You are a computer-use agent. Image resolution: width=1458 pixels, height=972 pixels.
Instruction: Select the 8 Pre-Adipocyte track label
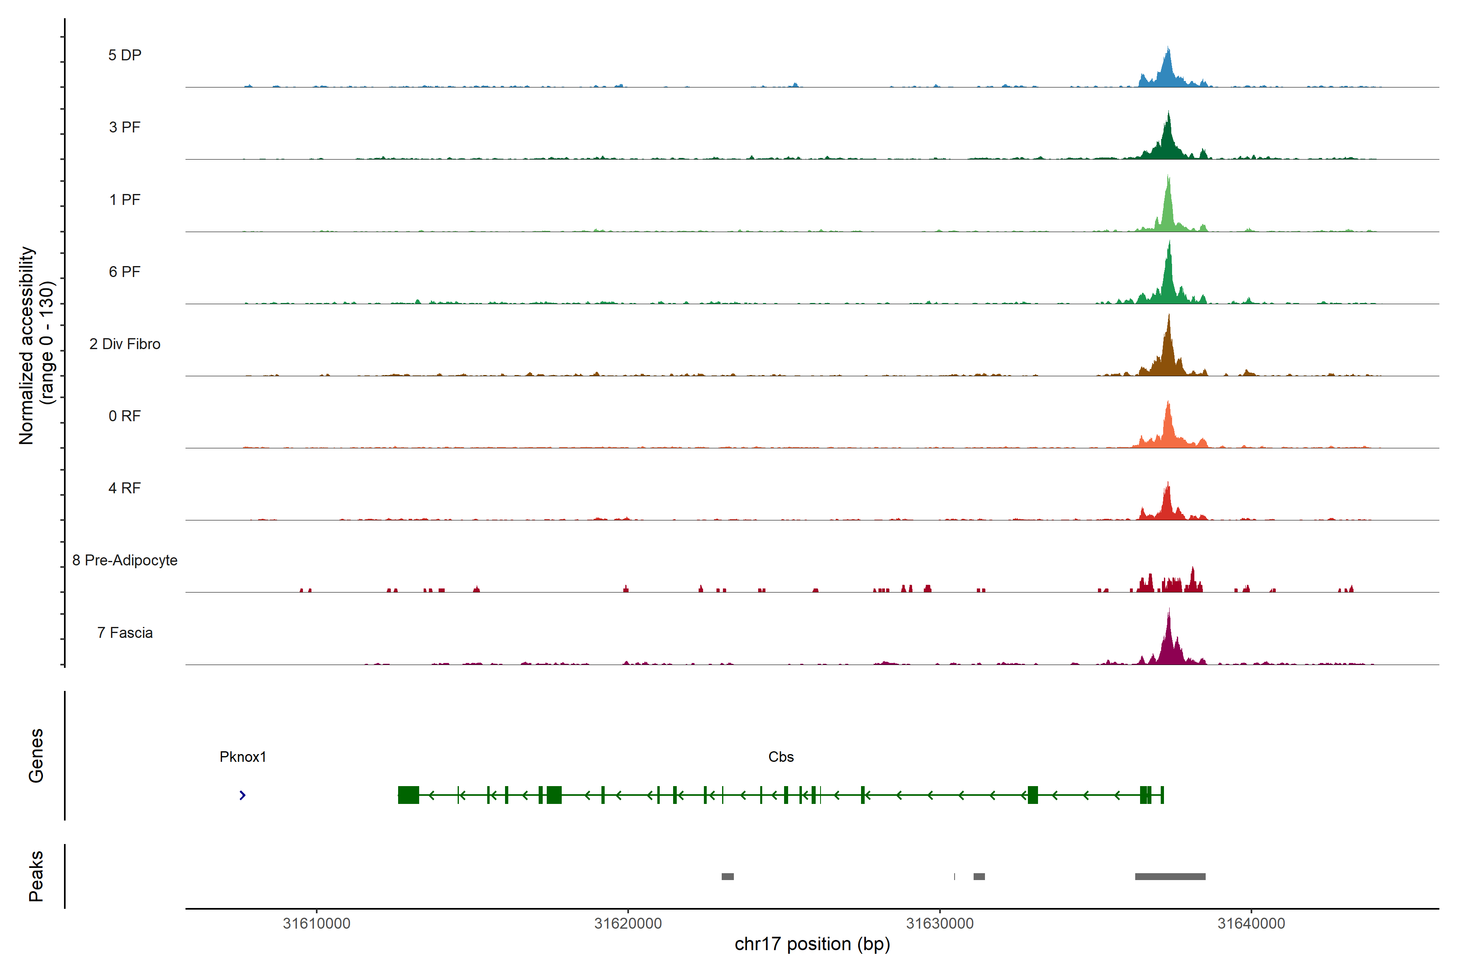click(x=125, y=561)
